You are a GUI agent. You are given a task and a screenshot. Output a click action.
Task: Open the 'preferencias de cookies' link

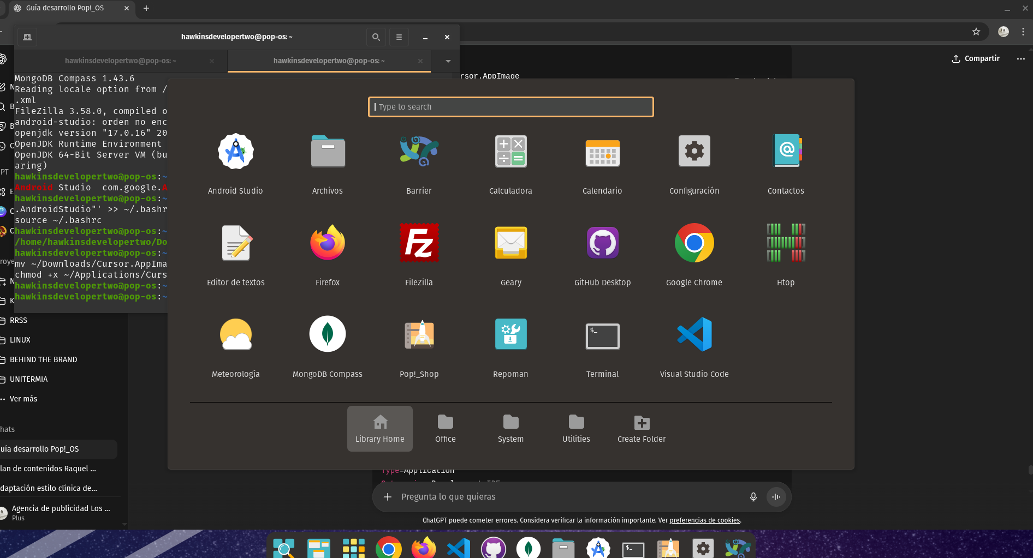(704, 520)
